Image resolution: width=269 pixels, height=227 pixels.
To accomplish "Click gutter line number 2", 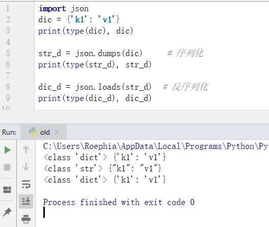I will point(8,19).
